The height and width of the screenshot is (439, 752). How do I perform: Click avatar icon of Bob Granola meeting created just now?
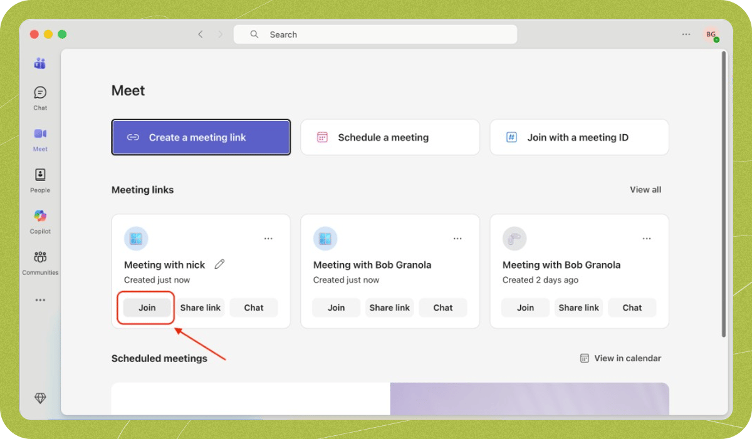point(325,239)
